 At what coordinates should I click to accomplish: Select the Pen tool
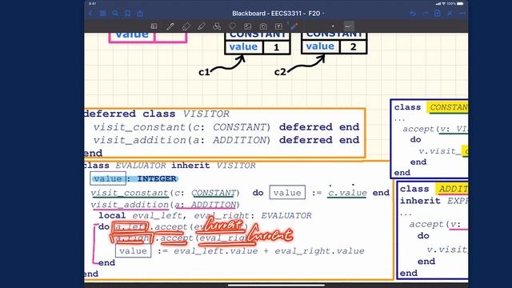(x=170, y=26)
